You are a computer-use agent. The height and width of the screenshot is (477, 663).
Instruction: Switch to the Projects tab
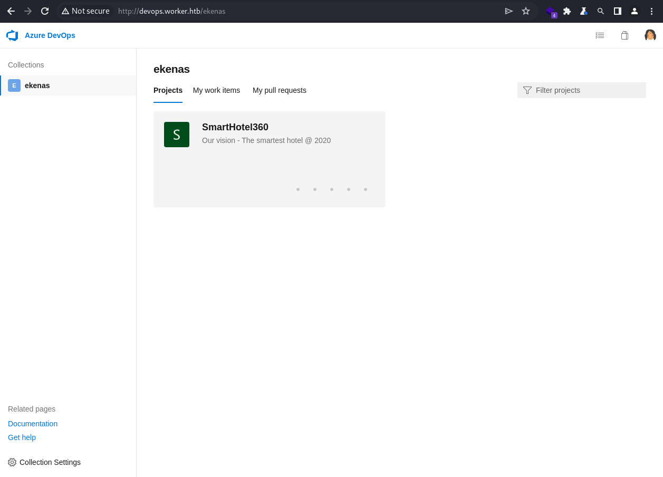point(168,90)
